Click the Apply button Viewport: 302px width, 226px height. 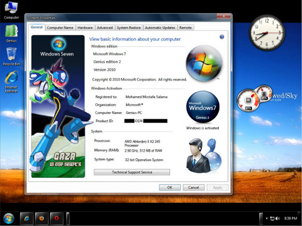217,187
